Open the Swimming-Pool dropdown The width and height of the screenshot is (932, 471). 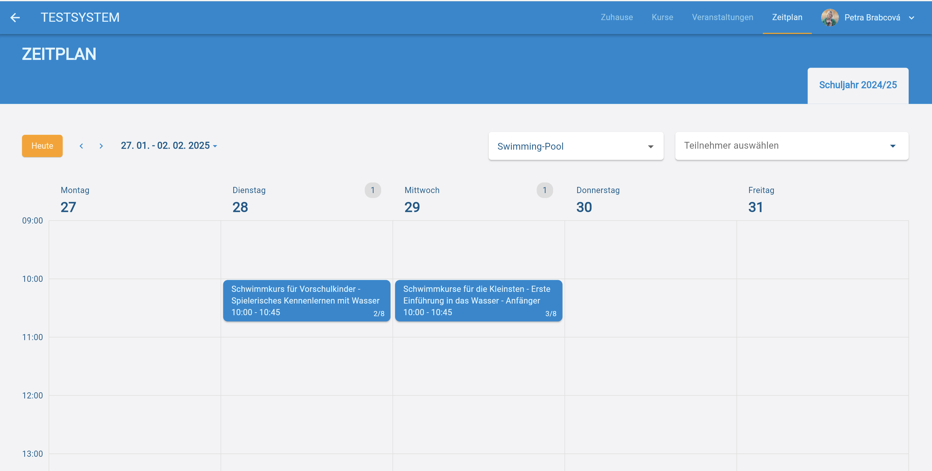576,146
